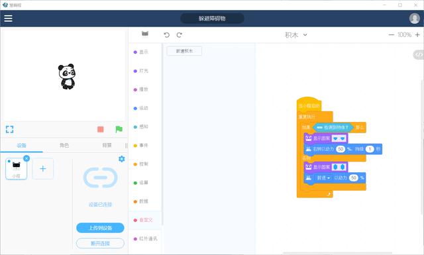
Task: Open the 前进 direction dropdown in block
Action: 324,178
